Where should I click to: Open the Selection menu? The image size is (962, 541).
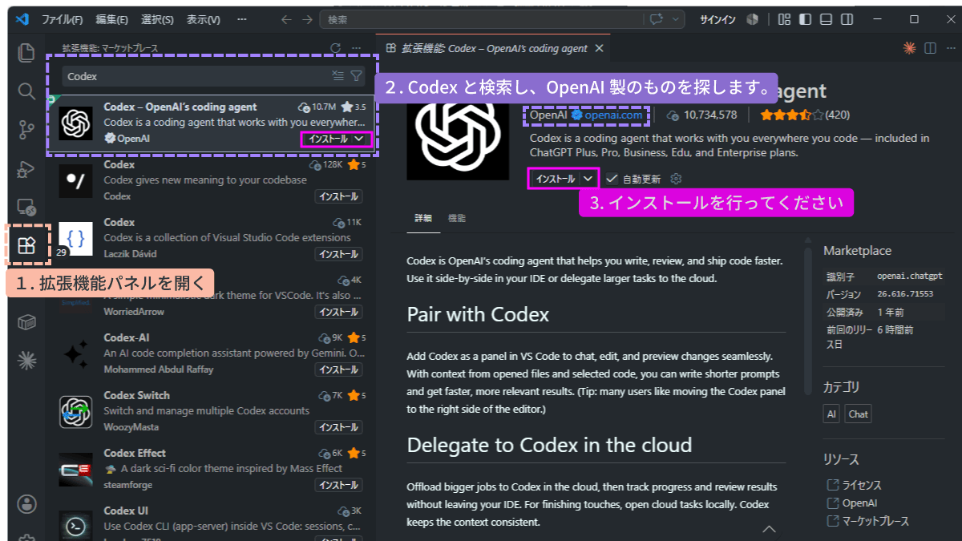157,19
